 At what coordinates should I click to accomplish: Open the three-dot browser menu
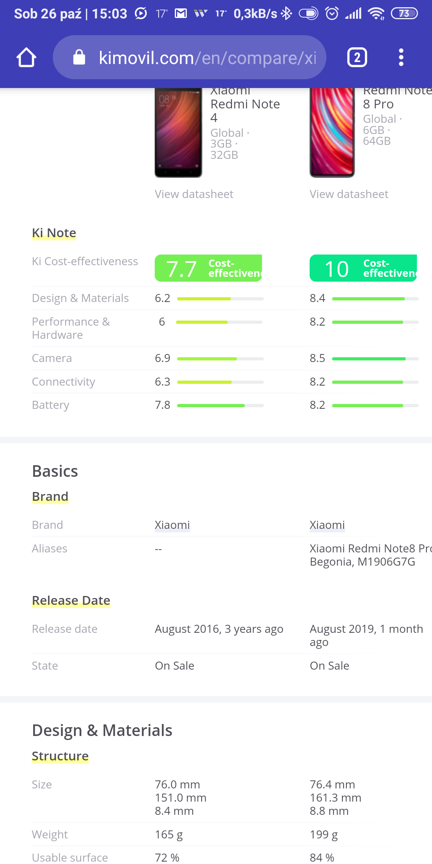pyautogui.click(x=401, y=58)
